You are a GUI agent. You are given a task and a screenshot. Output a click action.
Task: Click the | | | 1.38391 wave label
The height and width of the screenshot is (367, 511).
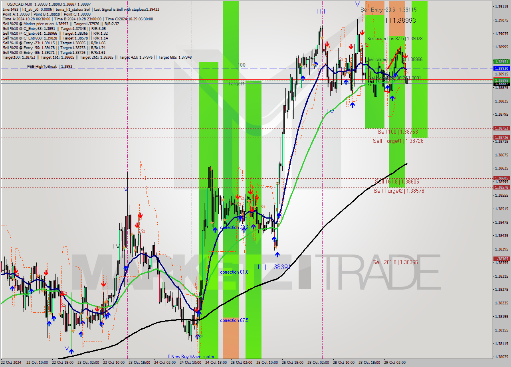pos(274,267)
